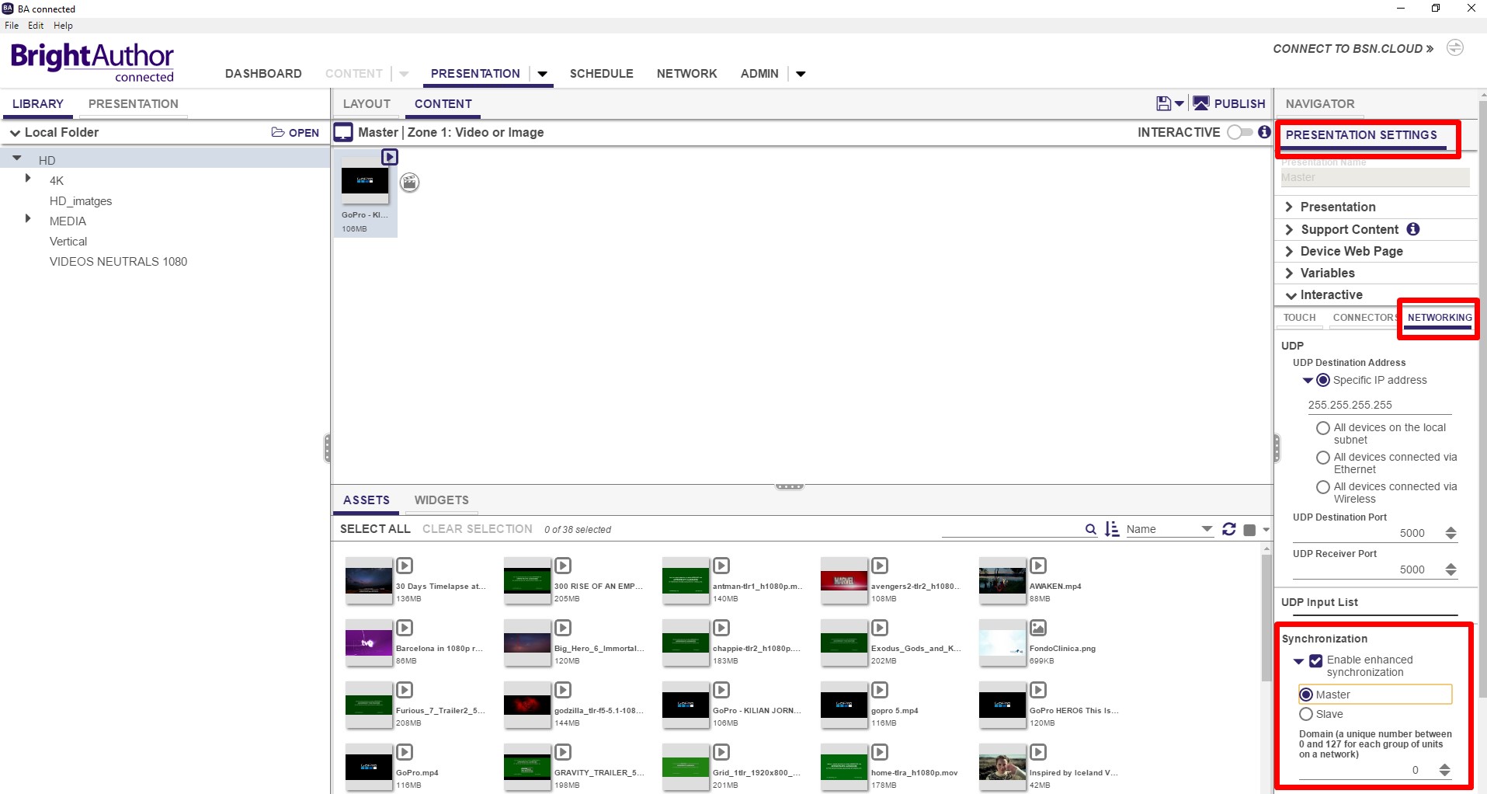Viewport: 1487px width, 794px height.
Task: Click play icon on AWAKEN.mp4
Action: [1038, 566]
